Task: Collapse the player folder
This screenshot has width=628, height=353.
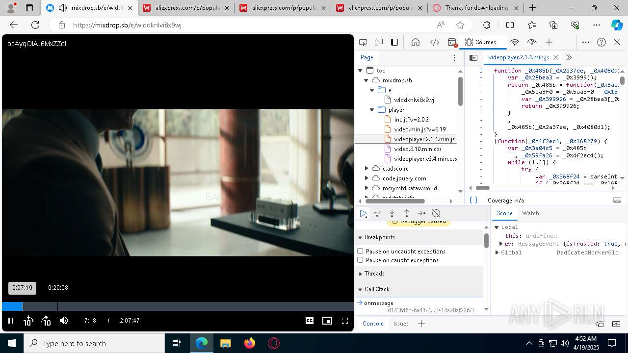Action: pos(372,110)
